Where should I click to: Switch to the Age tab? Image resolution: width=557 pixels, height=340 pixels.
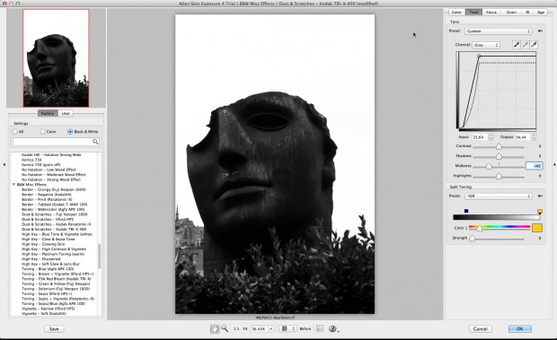pos(541,12)
